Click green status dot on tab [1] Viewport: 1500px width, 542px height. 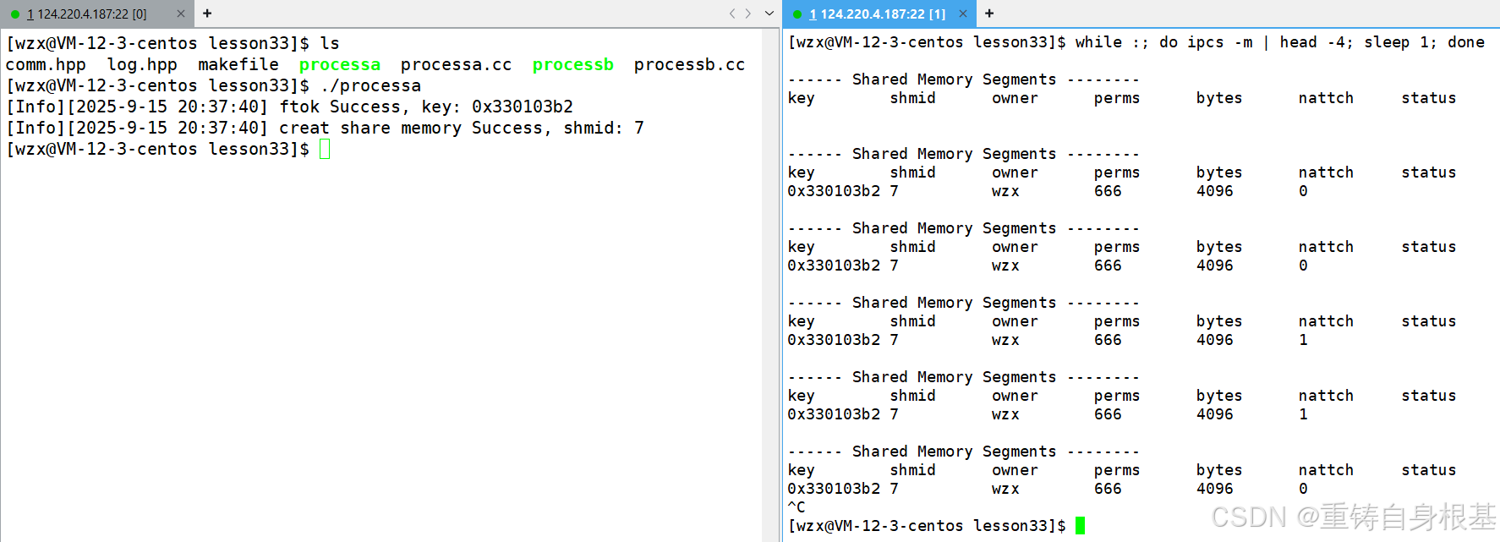click(x=797, y=14)
